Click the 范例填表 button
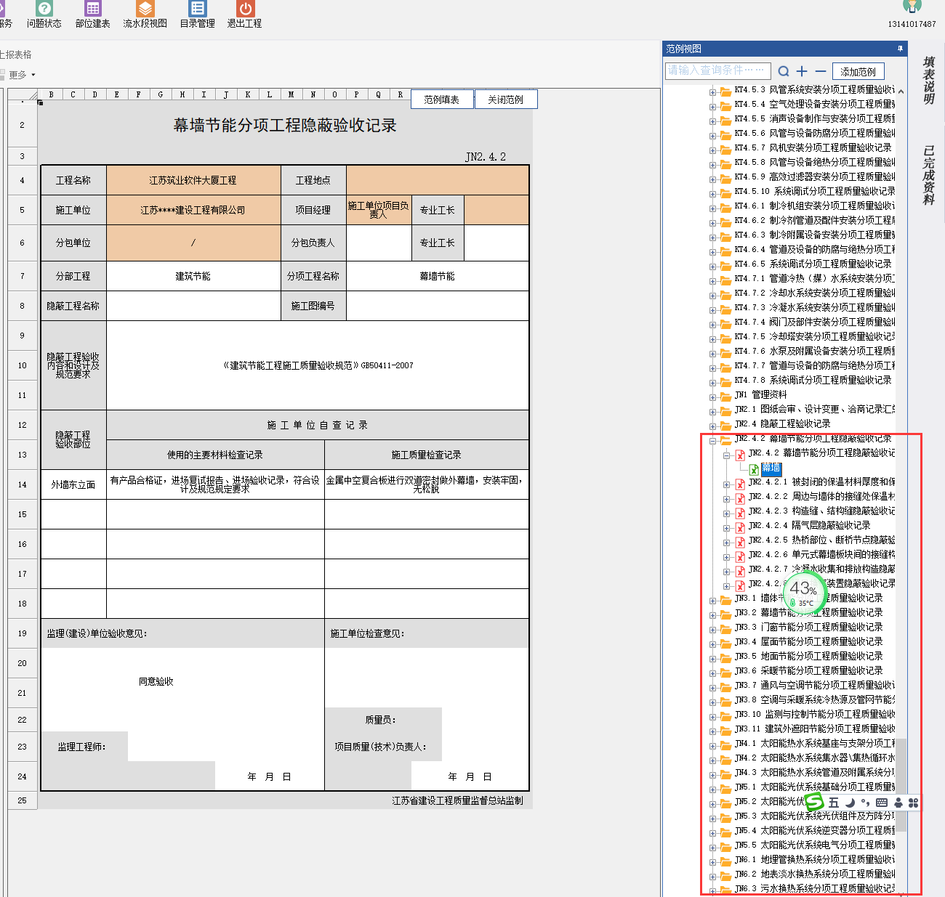945x897 pixels. tap(442, 100)
